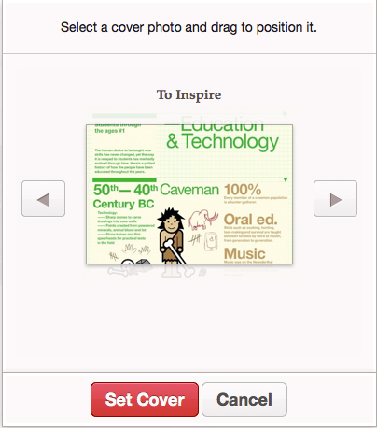Click the green 'Caveman' label

tap(189, 190)
